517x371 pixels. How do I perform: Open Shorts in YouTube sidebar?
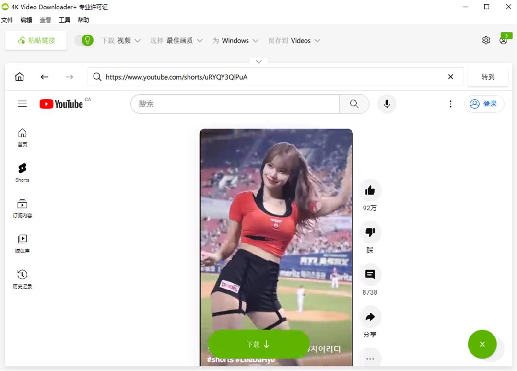tap(23, 173)
